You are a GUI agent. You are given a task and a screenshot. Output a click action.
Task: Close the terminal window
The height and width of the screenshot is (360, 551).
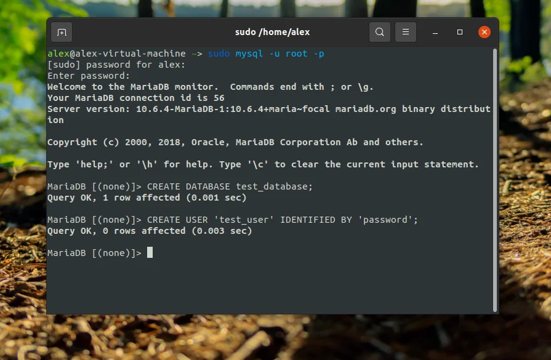tap(485, 32)
